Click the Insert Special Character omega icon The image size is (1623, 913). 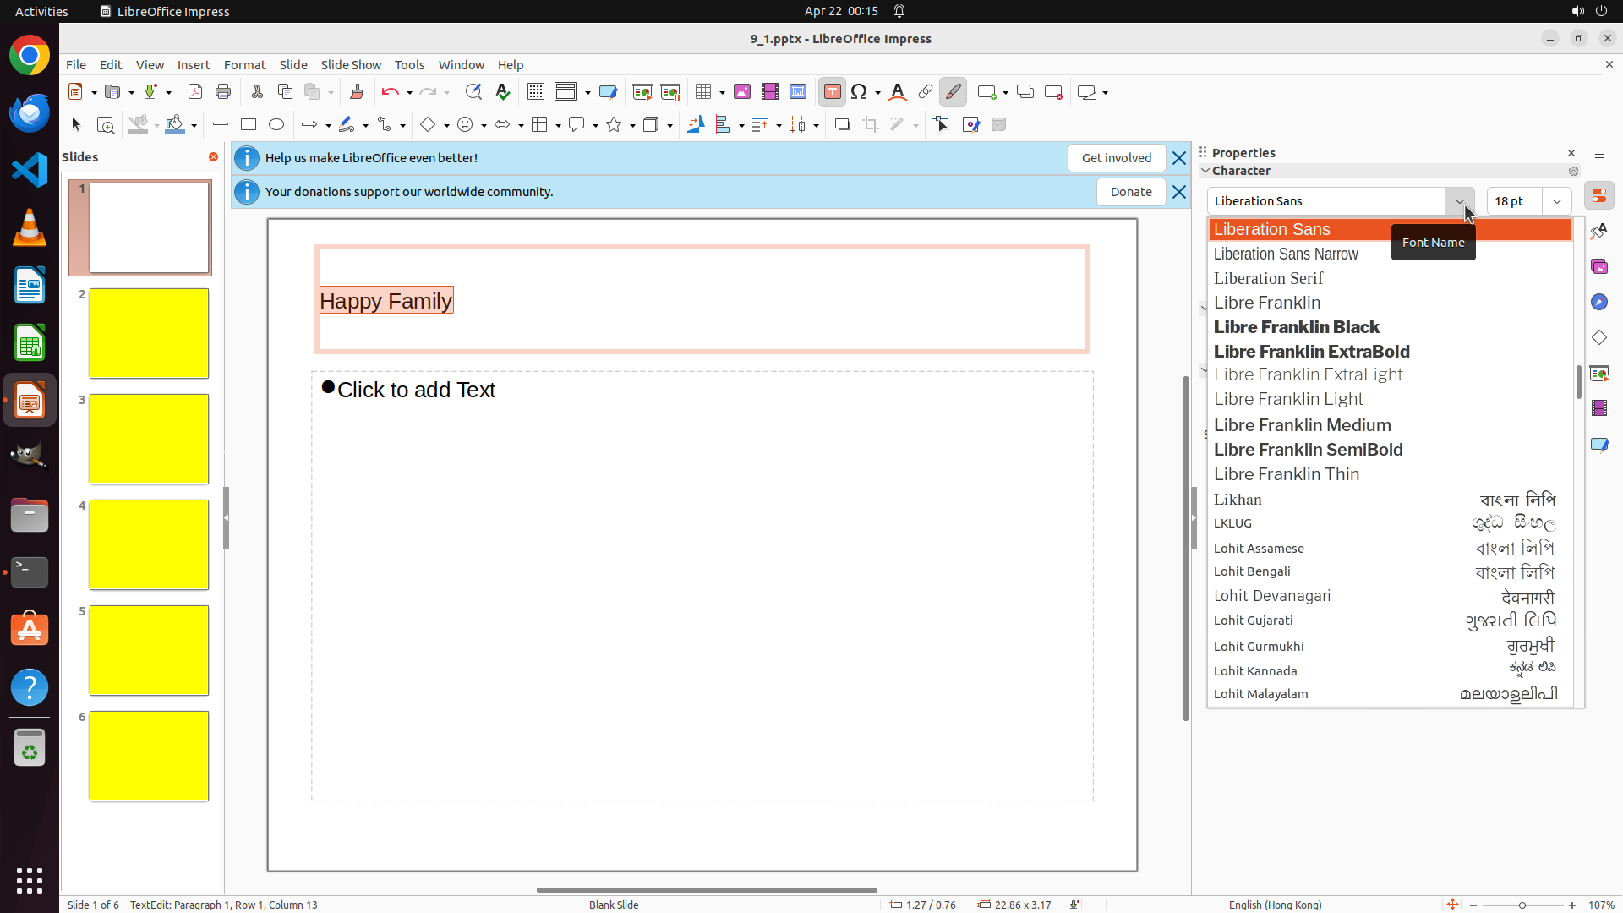(x=859, y=92)
